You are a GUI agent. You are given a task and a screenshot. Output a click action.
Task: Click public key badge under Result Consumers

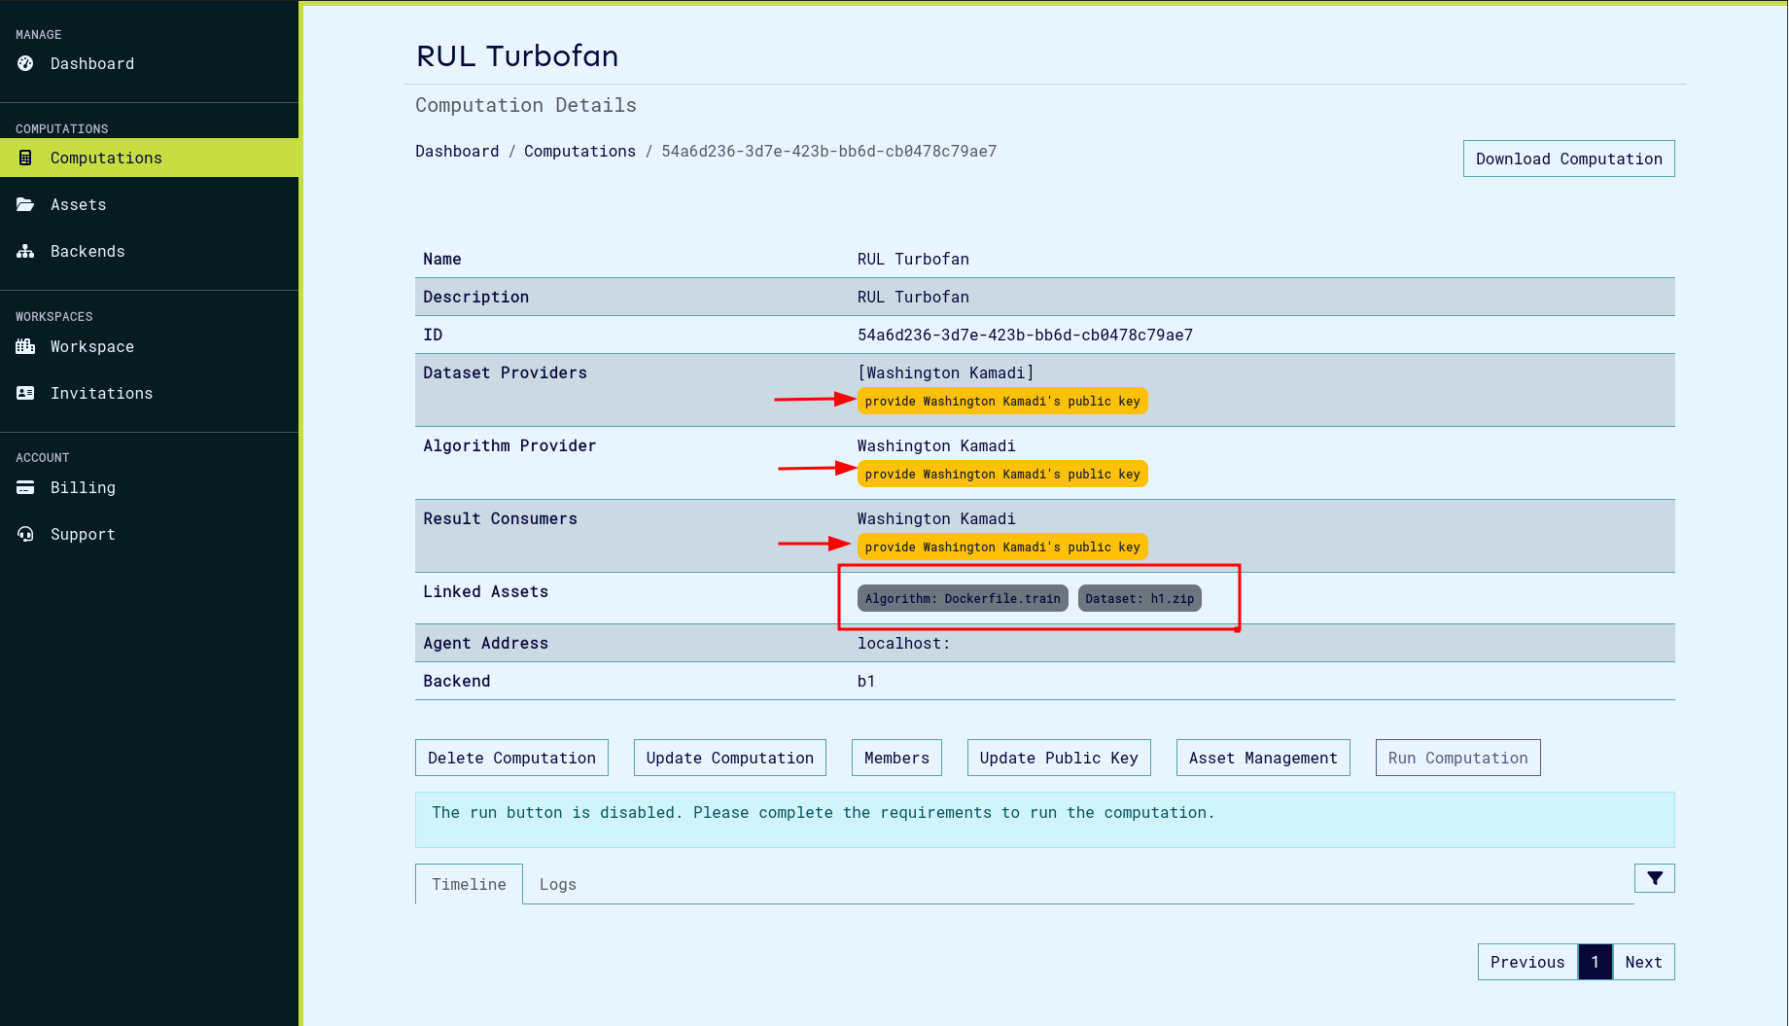tap(1002, 547)
